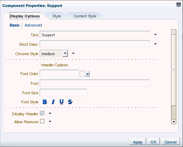Switch to the Content Style tab
Screen dimensions: 183x147
(x=85, y=16)
